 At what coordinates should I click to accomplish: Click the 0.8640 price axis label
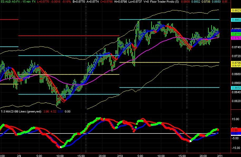(236, 92)
